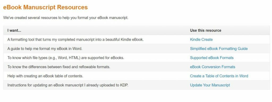Open the Kindle Create link
This screenshot has height=102, width=272.
(x=201, y=40)
